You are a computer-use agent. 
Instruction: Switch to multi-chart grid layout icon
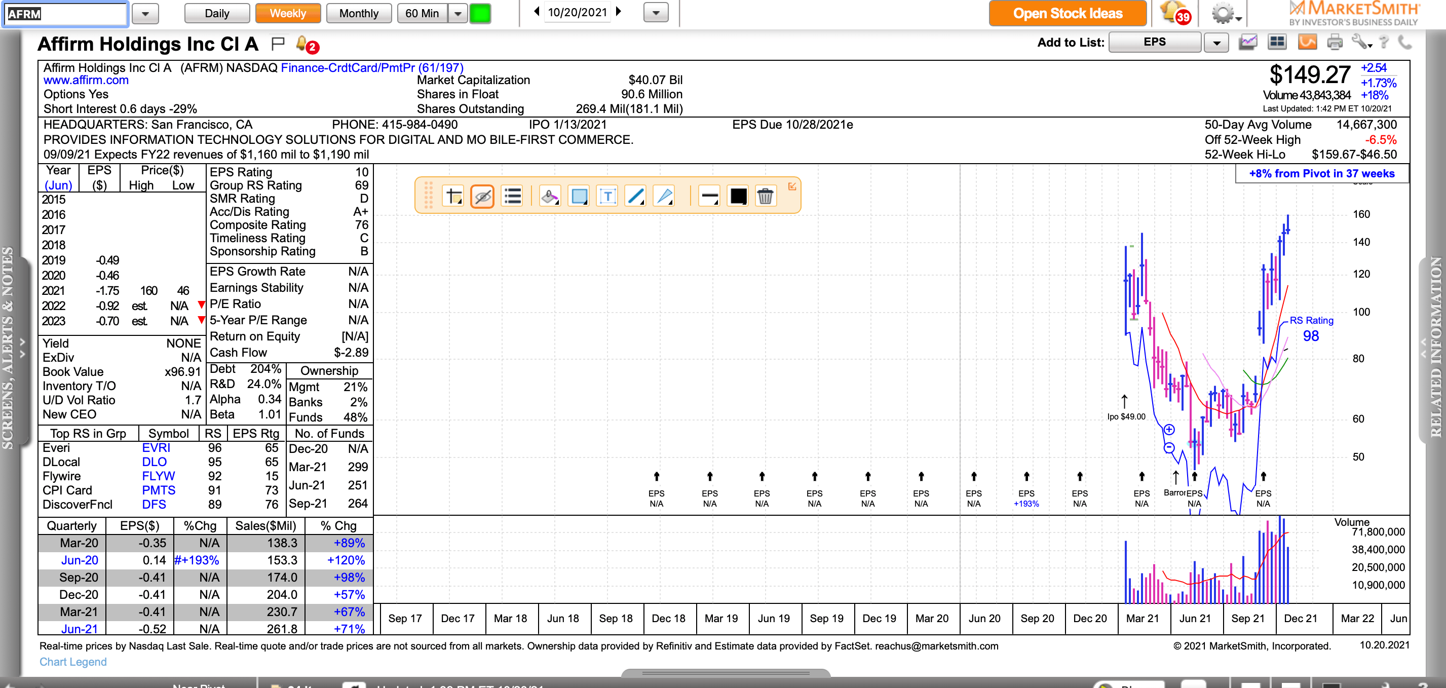[1278, 42]
